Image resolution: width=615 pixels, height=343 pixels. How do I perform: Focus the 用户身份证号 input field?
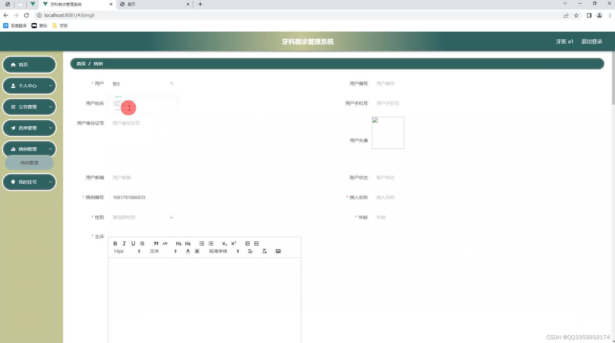click(x=143, y=123)
